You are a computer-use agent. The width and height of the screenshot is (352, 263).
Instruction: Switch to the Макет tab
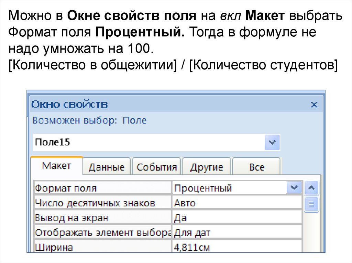click(56, 166)
